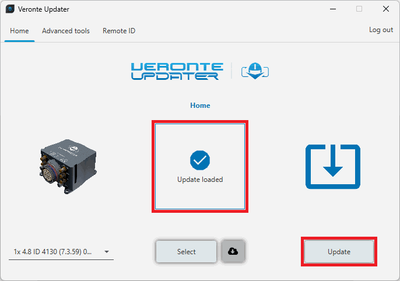Close the Veronte Updater window
The width and height of the screenshot is (400, 281).
click(x=385, y=9)
